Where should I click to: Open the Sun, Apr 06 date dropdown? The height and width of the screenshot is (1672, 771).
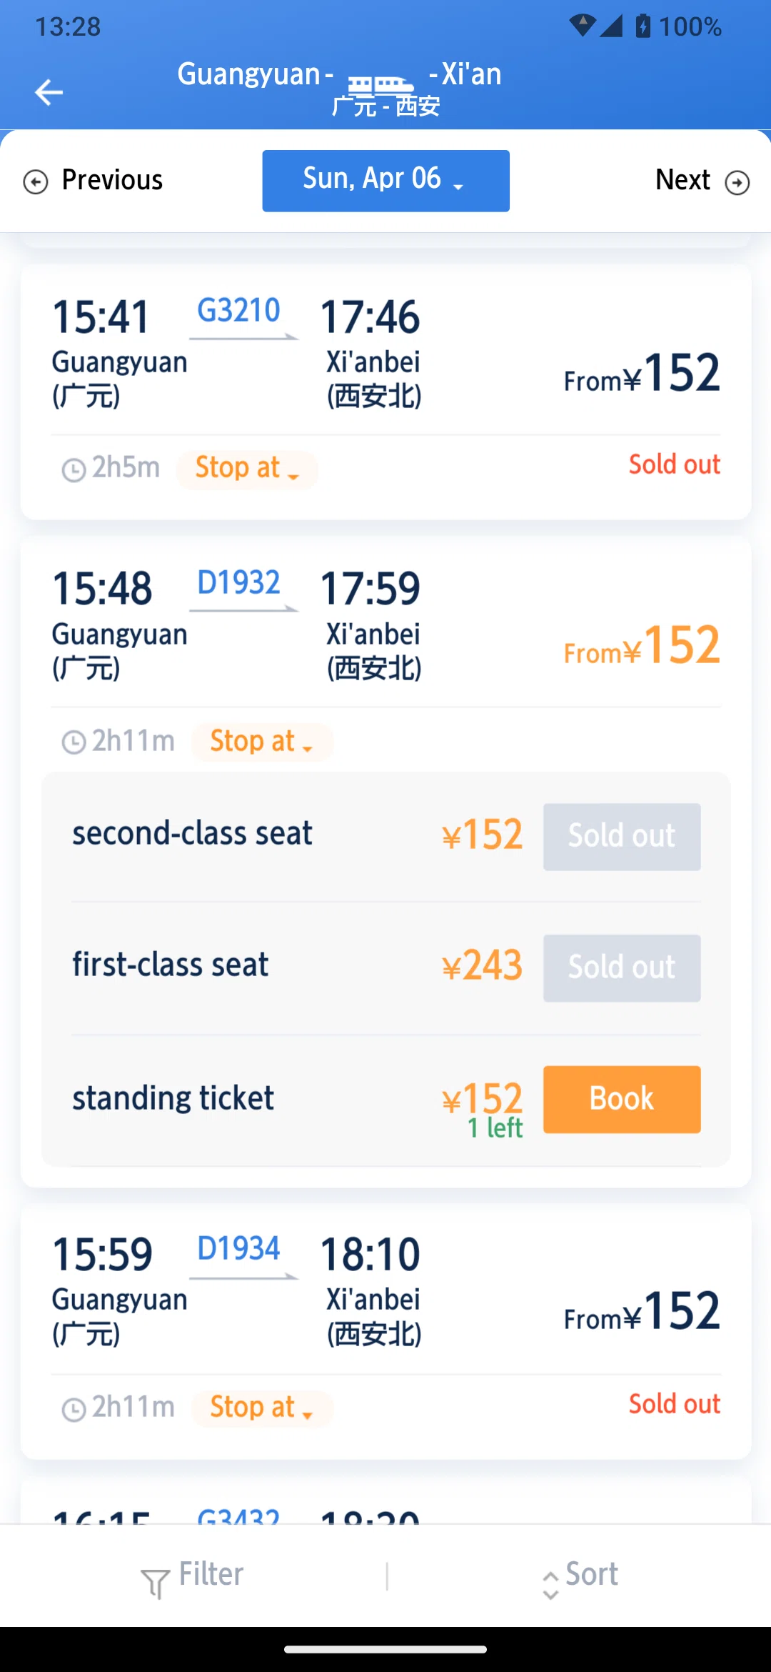(385, 181)
